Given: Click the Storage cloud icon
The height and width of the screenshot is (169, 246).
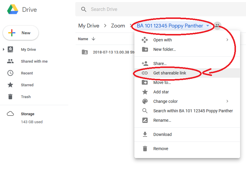Looking at the screenshot, I should (10, 114).
